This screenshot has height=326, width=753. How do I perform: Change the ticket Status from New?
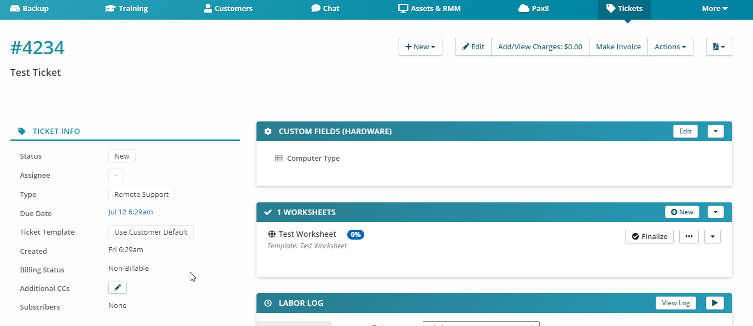click(x=121, y=156)
